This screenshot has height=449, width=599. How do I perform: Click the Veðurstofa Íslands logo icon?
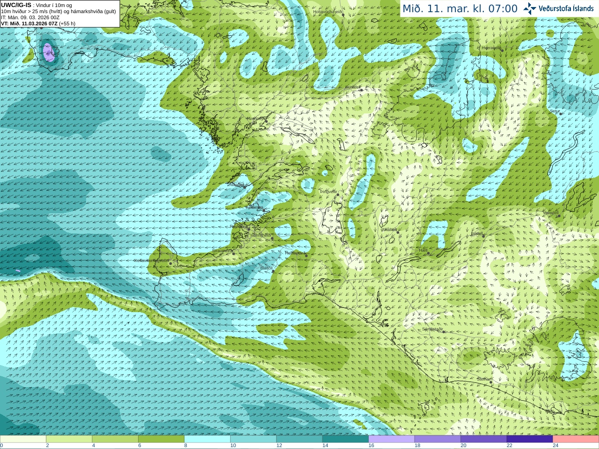click(530, 8)
